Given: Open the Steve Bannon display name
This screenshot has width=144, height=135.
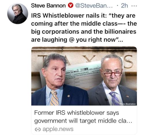Looking at the screenshot, I should pyautogui.click(x=48, y=6).
